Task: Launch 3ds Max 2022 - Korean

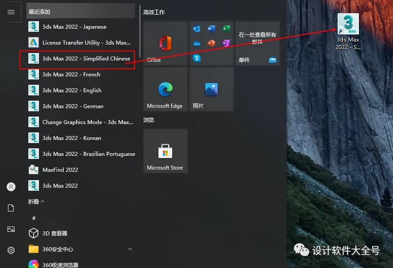Action: pyautogui.click(x=81, y=138)
